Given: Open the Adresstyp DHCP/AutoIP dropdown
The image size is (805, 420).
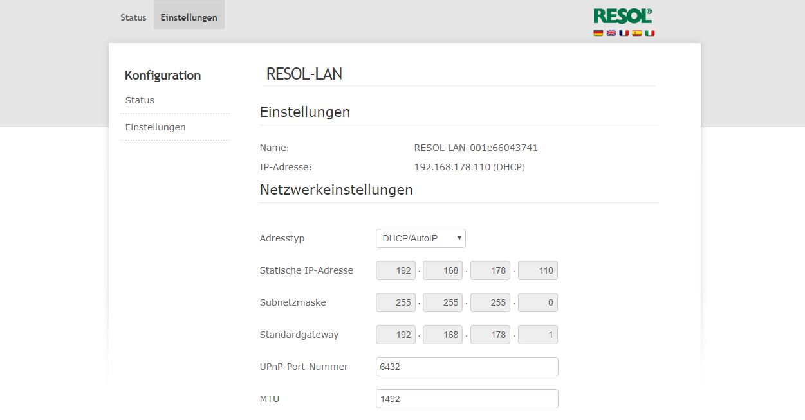Looking at the screenshot, I should 421,238.
